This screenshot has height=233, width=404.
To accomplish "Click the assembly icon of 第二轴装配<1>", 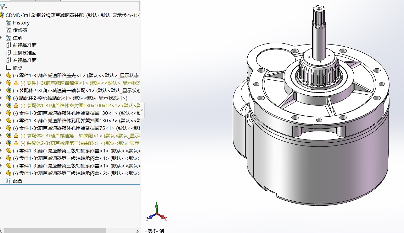I will tap(8, 135).
